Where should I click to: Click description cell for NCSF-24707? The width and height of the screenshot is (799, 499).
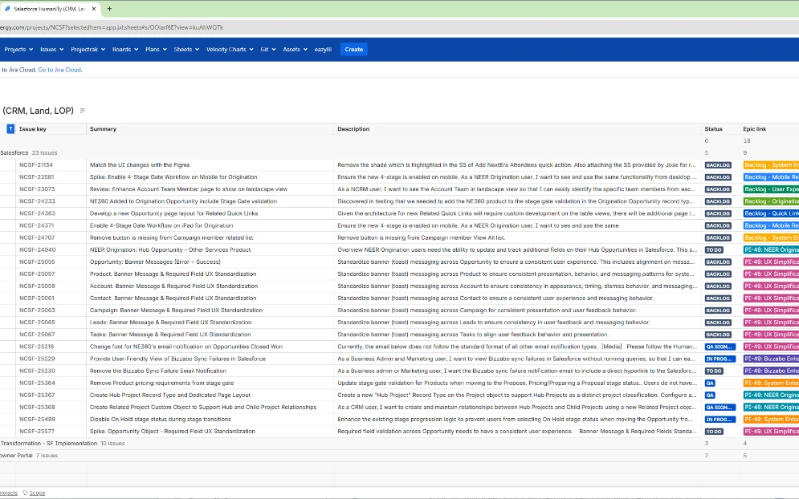point(517,237)
